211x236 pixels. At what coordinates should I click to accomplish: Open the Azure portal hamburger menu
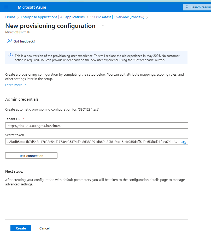[6, 7]
